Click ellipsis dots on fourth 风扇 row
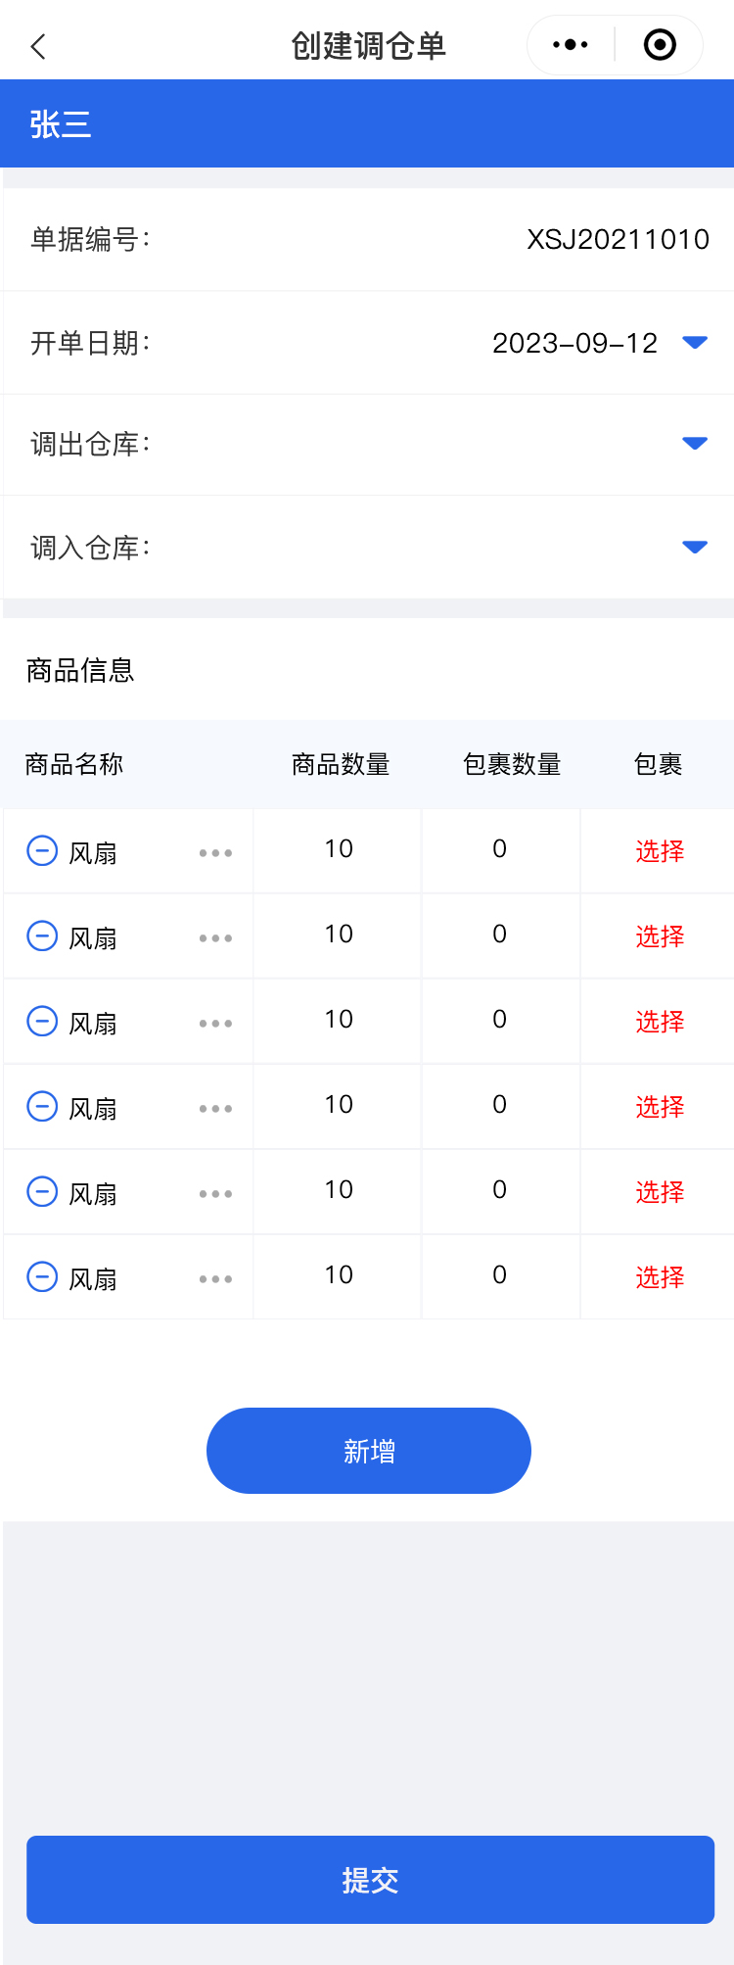Image resolution: width=734 pixels, height=1965 pixels. 215,1109
